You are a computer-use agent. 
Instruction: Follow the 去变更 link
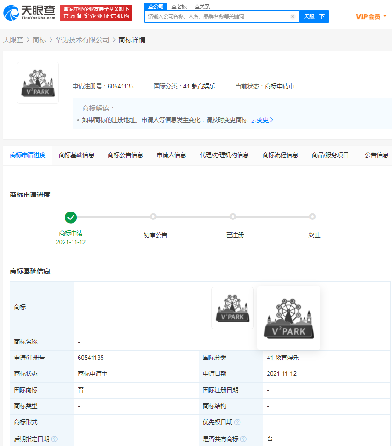pyautogui.click(x=262, y=120)
